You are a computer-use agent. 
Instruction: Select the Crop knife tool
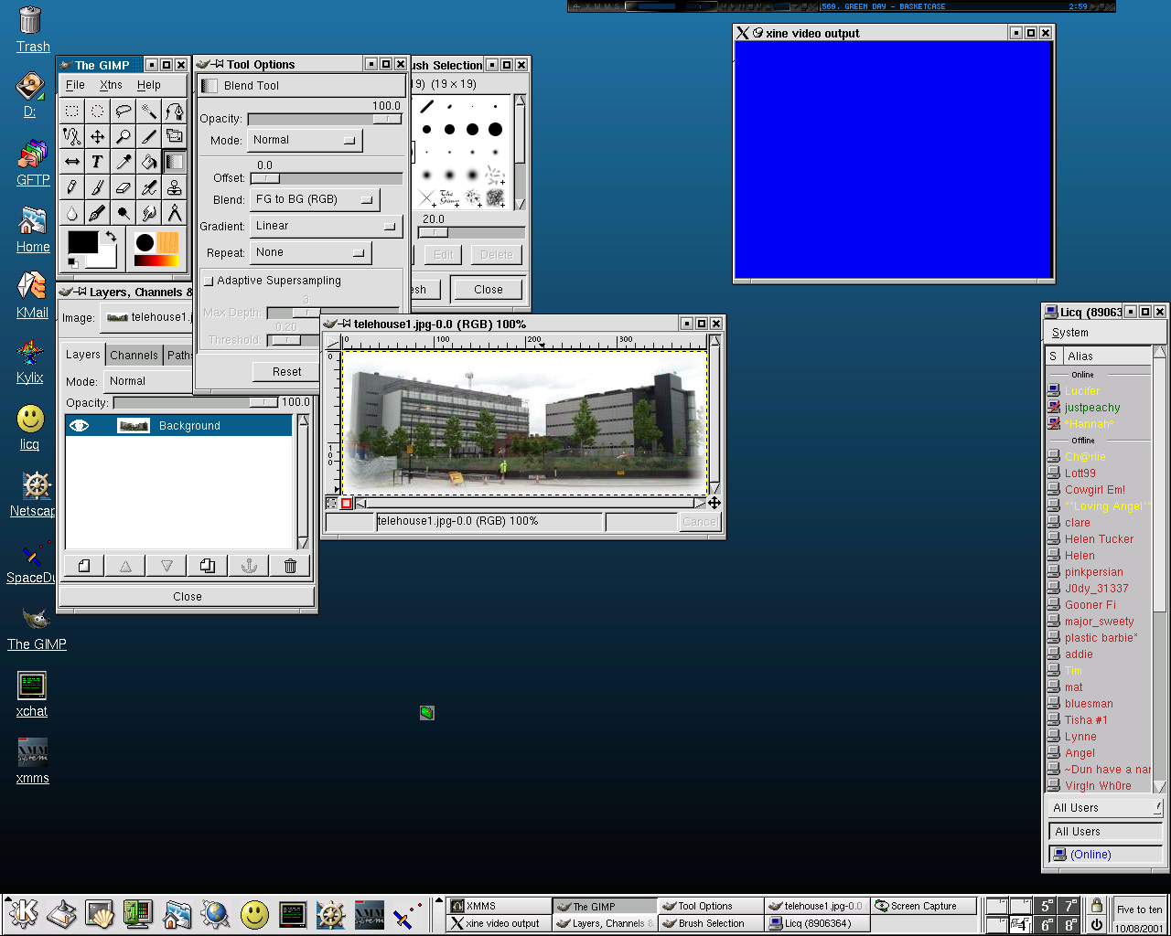(148, 136)
